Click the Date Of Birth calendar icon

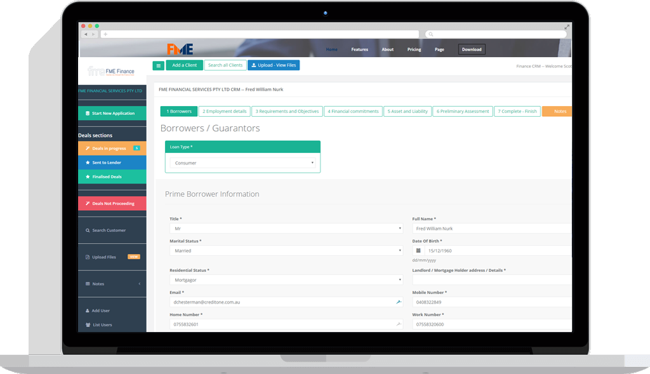click(418, 250)
